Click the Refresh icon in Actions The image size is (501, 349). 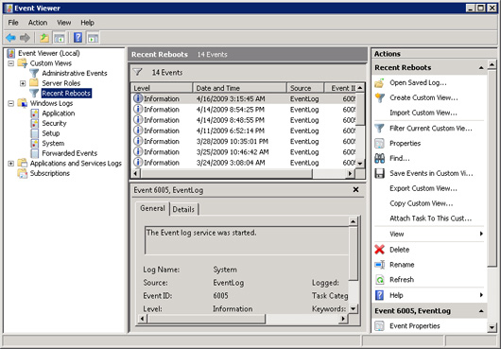pyautogui.click(x=379, y=280)
